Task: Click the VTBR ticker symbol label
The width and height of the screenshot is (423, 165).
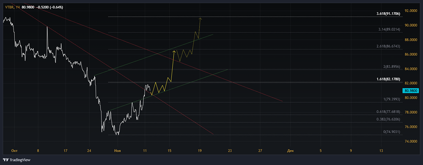Action: click(x=9, y=7)
